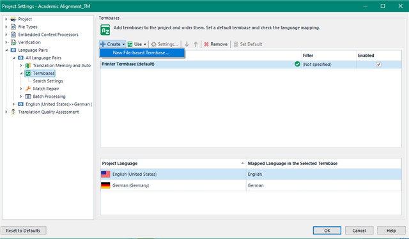Click the United States flag icon

pyautogui.click(x=105, y=174)
